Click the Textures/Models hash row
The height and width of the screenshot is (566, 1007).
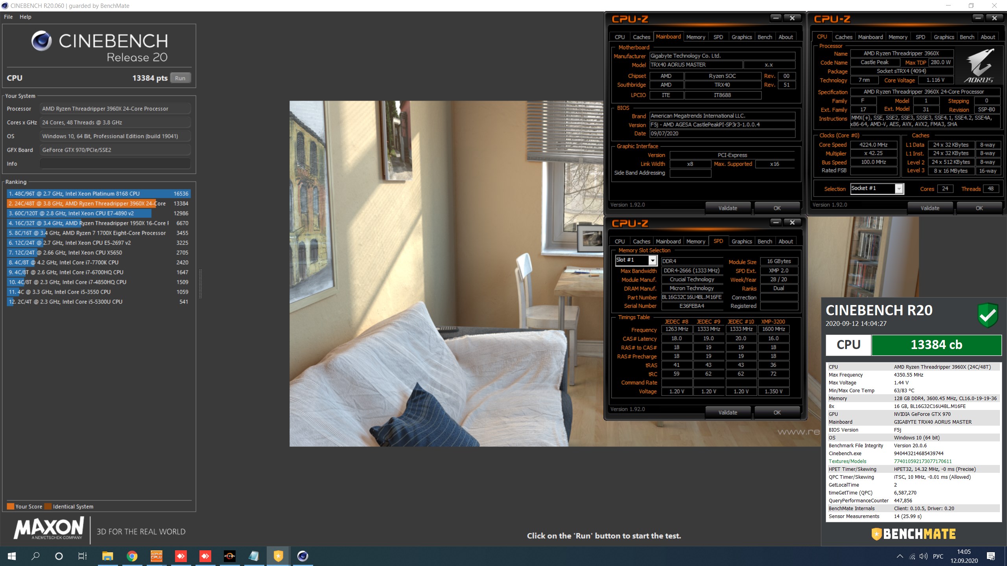click(913, 461)
